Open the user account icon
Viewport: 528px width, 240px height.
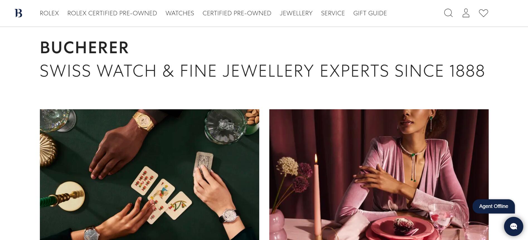(x=466, y=13)
